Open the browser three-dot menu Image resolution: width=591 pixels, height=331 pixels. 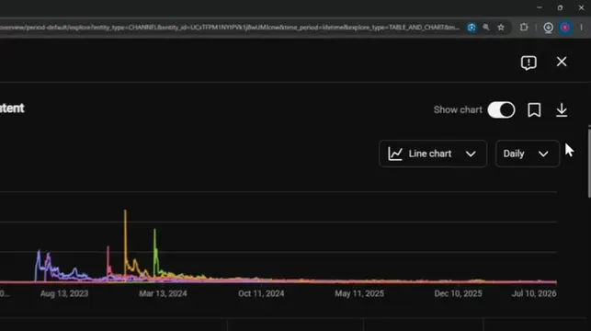(x=581, y=28)
